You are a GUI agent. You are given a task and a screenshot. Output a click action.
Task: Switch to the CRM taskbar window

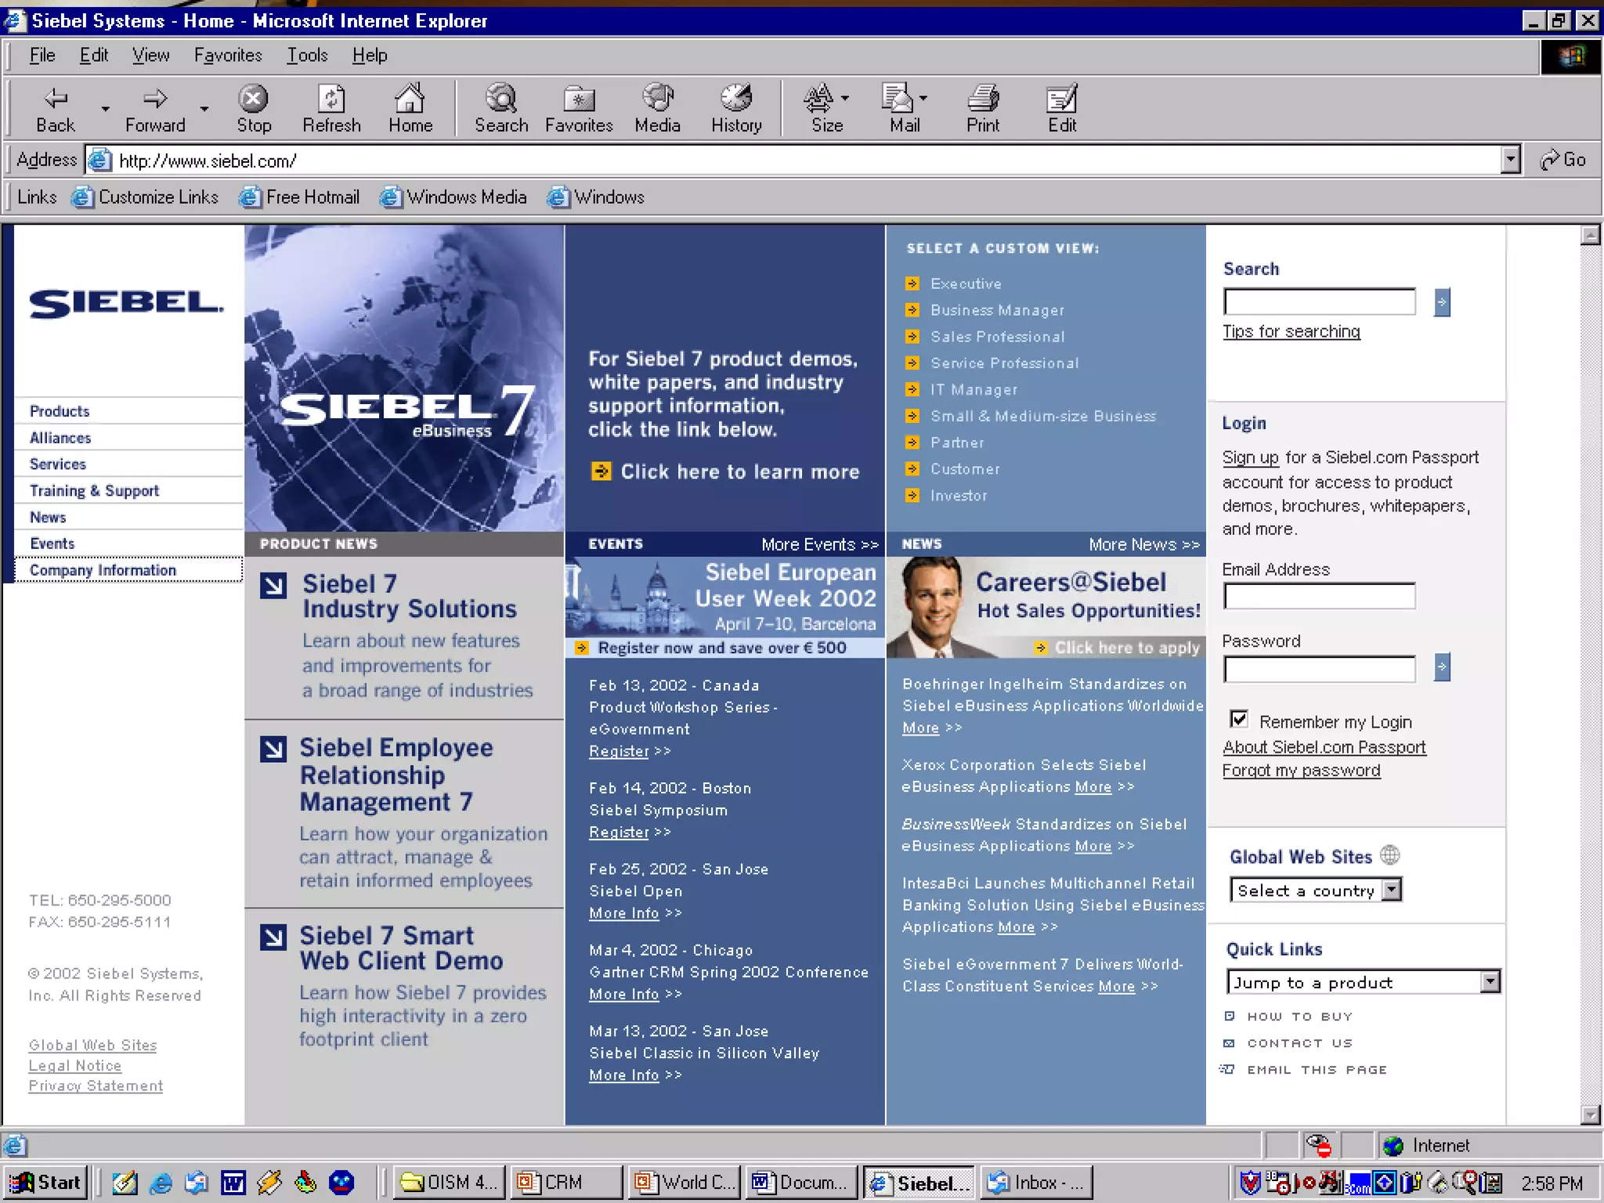[x=567, y=1183]
